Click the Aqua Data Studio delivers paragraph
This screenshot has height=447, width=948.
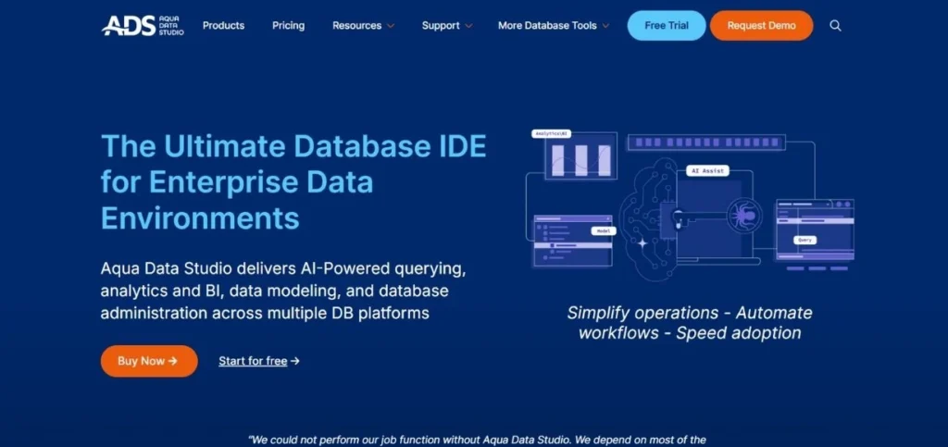coord(283,292)
